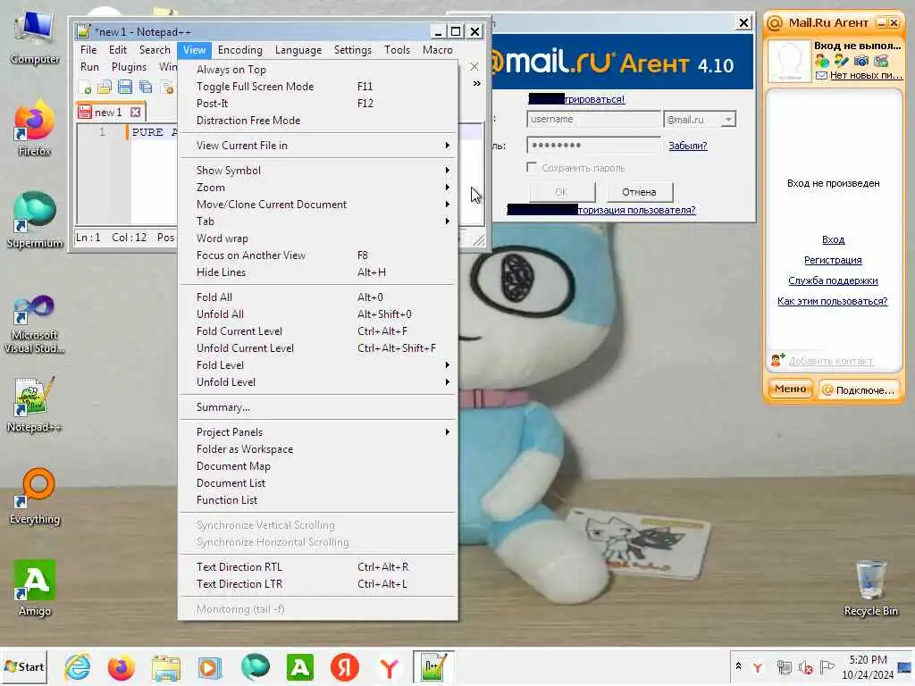
Task: Toggle Word wrap in View menu
Action: pyautogui.click(x=317, y=238)
